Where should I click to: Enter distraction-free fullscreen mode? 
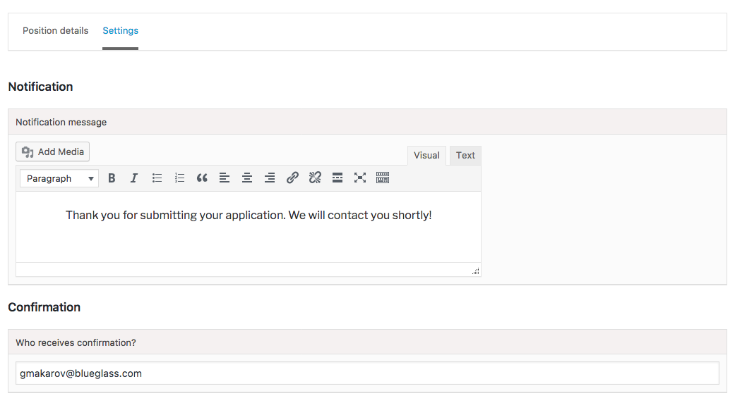(x=360, y=178)
